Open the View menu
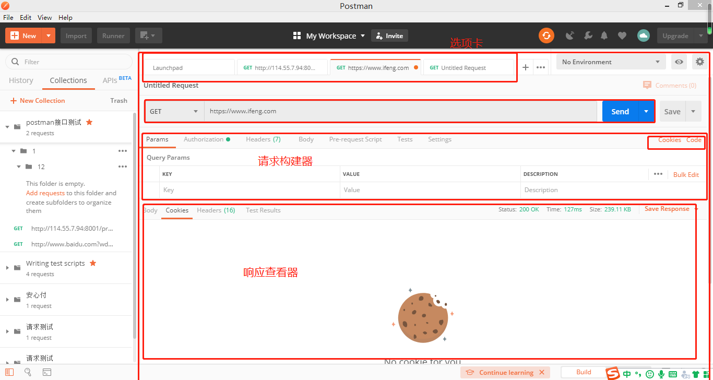This screenshot has width=713, height=380. tap(45, 17)
